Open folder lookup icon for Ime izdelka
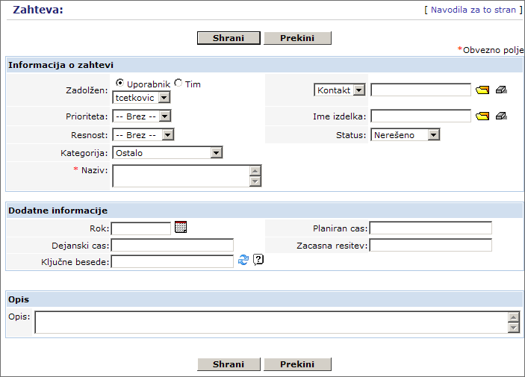Image resolution: width=525 pixels, height=377 pixels. (x=482, y=116)
